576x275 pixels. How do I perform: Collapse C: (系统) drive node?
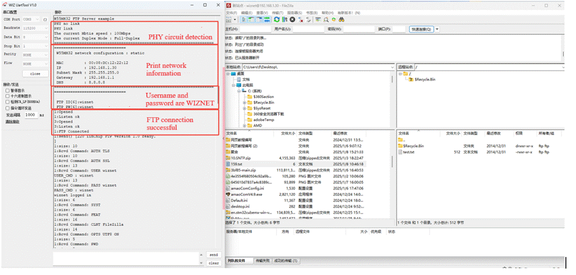coord(238,91)
